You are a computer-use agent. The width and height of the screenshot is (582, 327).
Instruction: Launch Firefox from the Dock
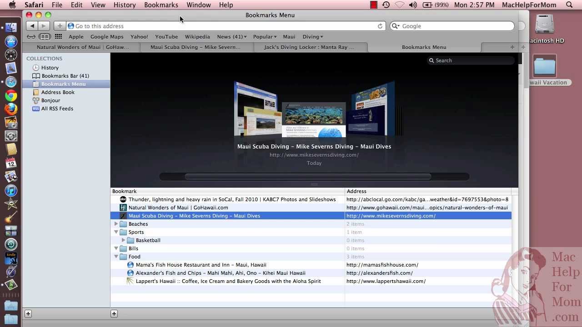point(11,109)
